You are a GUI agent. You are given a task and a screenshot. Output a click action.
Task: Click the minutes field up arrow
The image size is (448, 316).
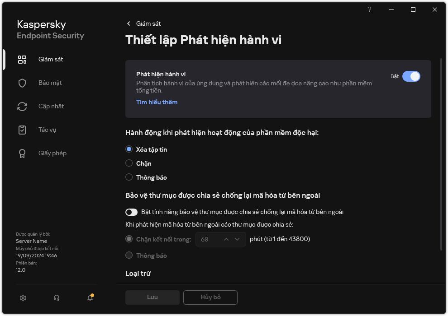226,239
